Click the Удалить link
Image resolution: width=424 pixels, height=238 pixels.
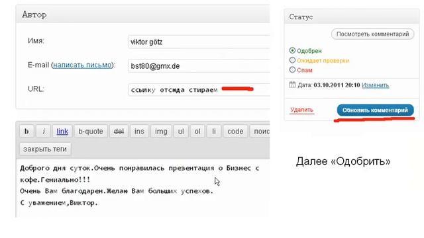[x=301, y=110]
